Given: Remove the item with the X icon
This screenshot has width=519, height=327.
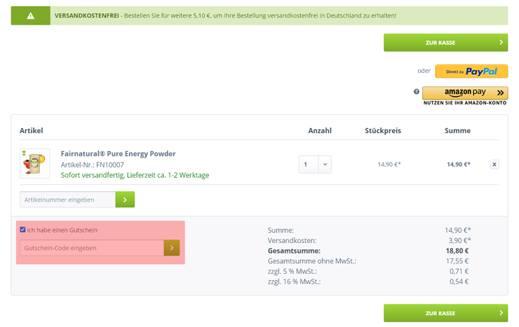Looking at the screenshot, I should pyautogui.click(x=494, y=165).
